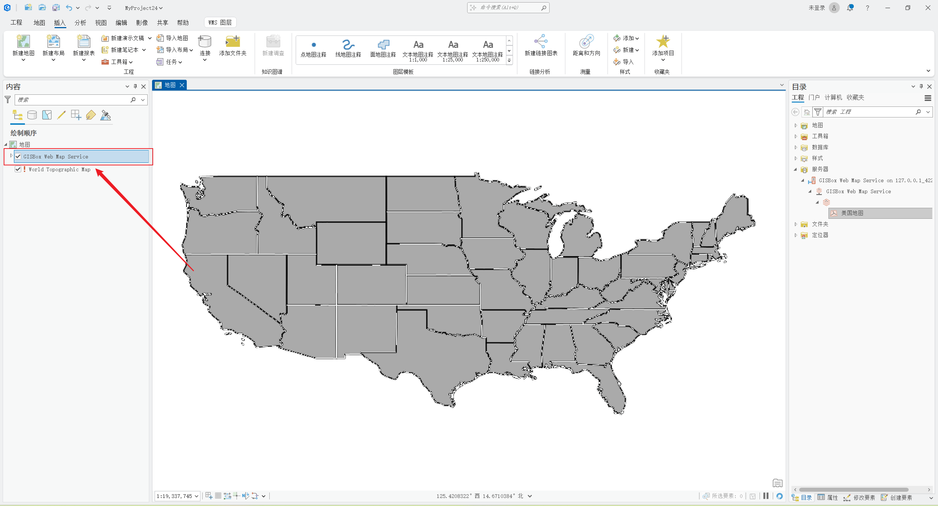
Task: Open New Link Chart (新建链接图表) tool
Action: coord(541,42)
